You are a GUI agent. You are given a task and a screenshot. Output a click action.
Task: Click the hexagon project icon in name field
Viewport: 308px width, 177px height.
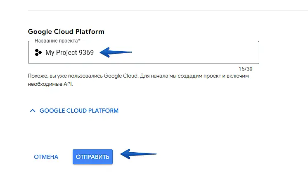pos(38,52)
